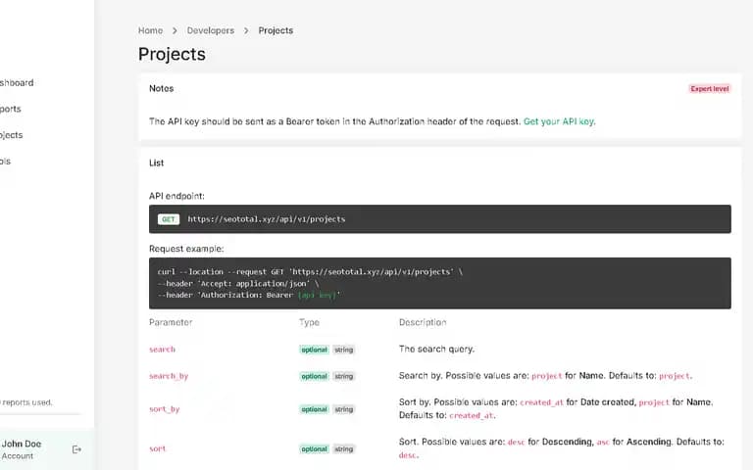This screenshot has width=753, height=470.
Task: Click the 'search_by' parameter name
Action: click(x=169, y=376)
